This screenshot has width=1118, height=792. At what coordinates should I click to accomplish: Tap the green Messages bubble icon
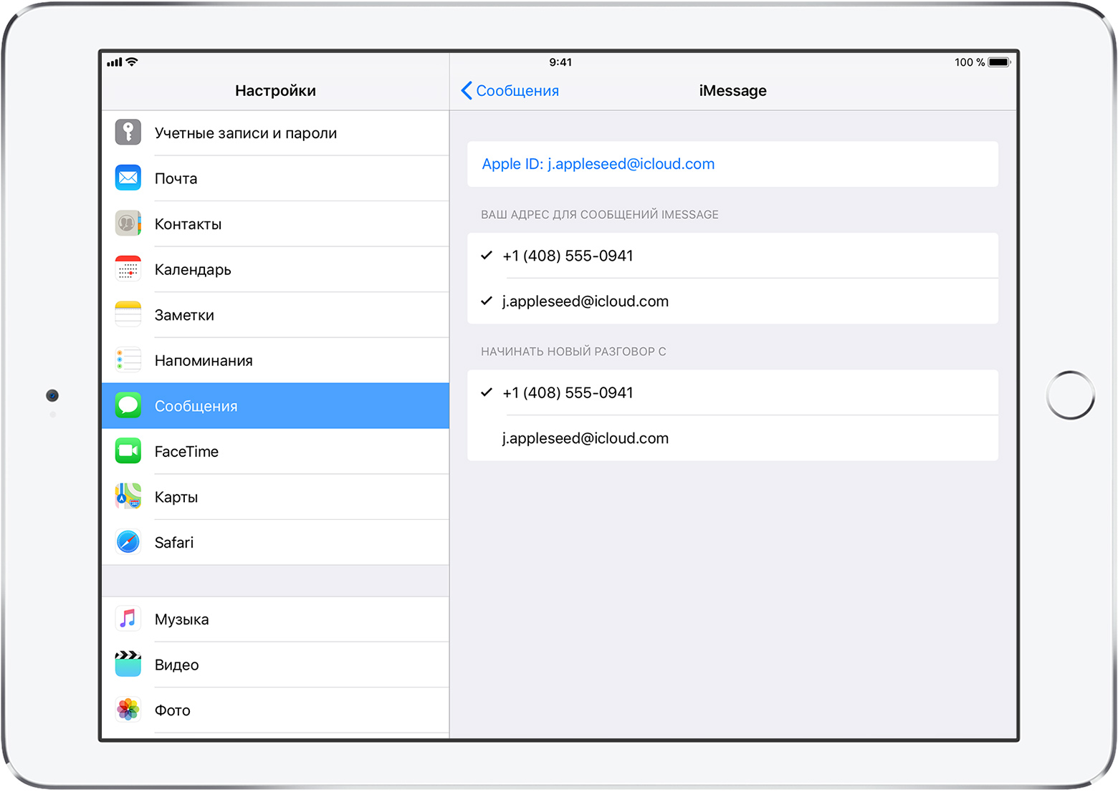[x=128, y=405]
